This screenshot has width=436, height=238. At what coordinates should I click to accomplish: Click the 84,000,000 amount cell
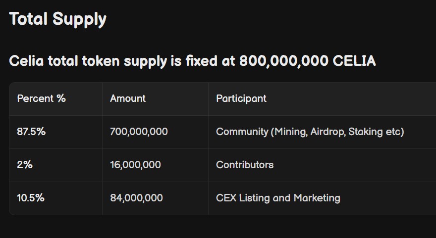click(136, 198)
